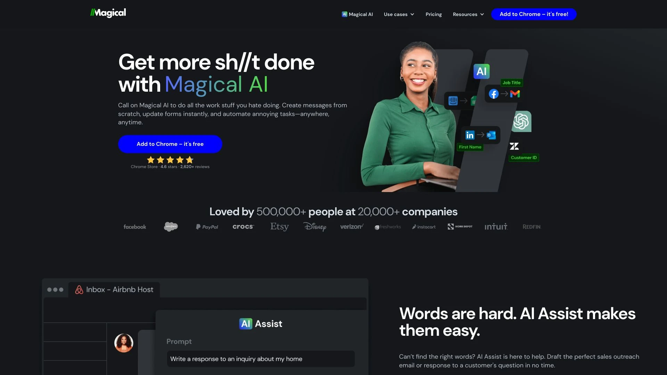Expand the Use cases dropdown menu
The height and width of the screenshot is (375, 667).
pyautogui.click(x=398, y=14)
